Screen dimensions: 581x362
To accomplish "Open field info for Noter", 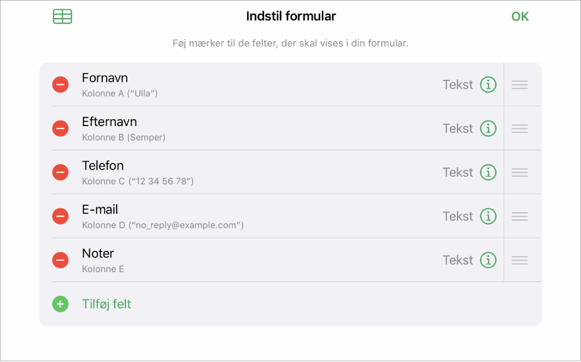I will (489, 260).
